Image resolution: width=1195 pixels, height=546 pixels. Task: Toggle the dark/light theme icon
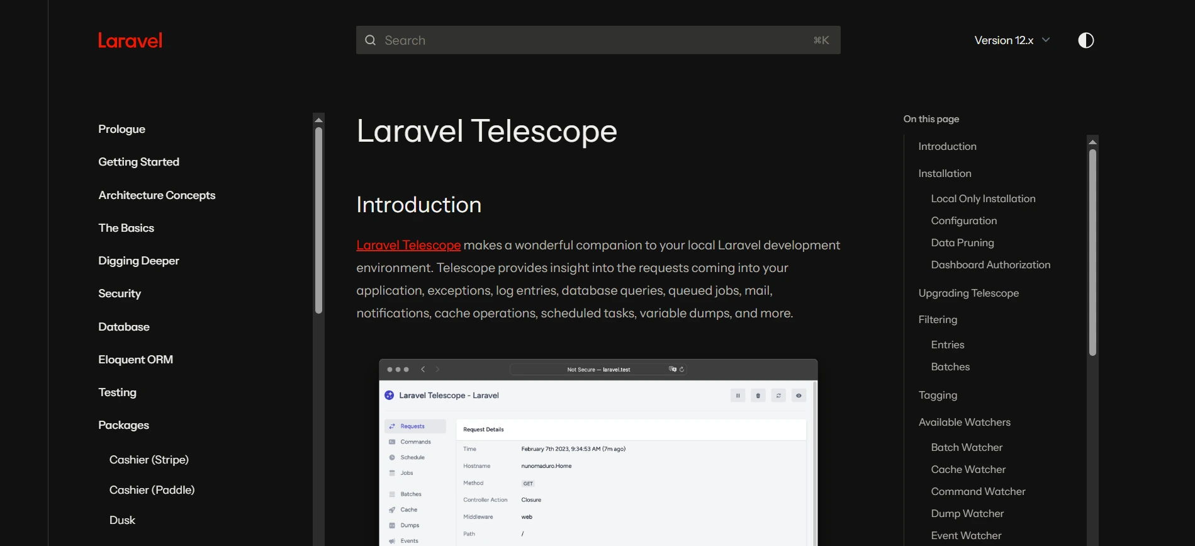(1086, 40)
